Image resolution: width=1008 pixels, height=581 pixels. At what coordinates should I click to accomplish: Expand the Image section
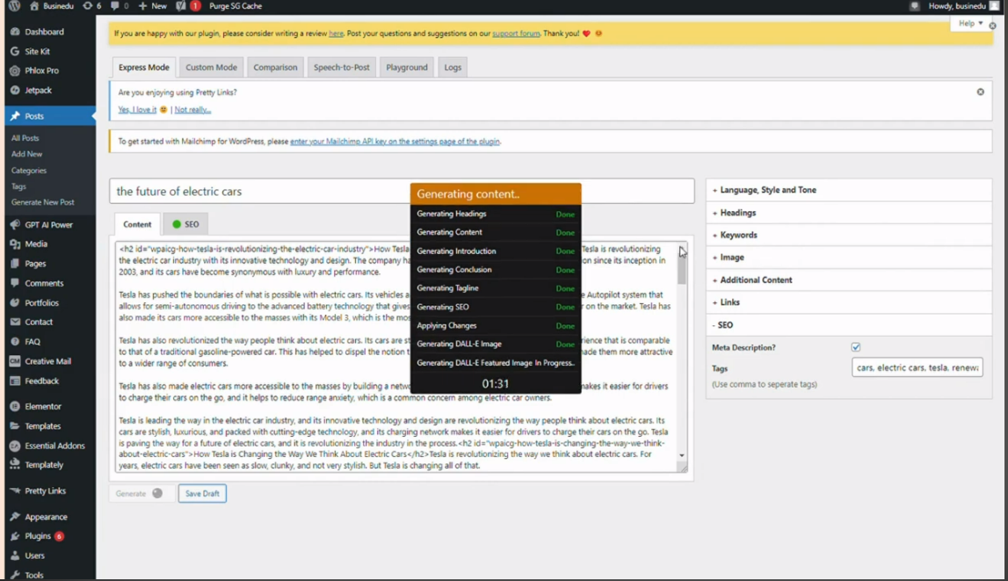pyautogui.click(x=849, y=258)
